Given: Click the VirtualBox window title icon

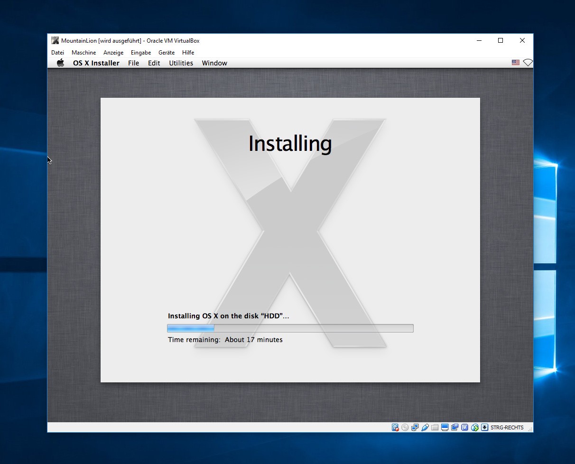Looking at the screenshot, I should click(x=55, y=41).
